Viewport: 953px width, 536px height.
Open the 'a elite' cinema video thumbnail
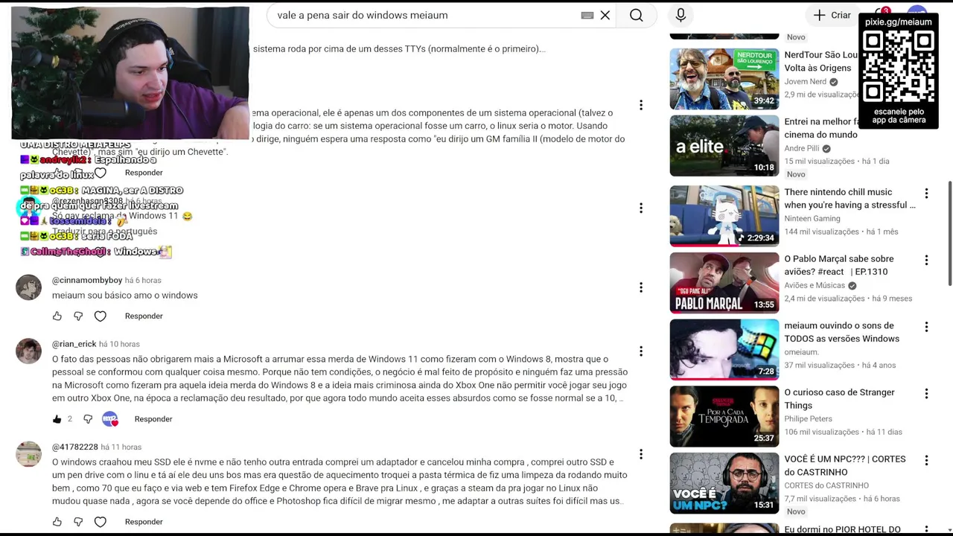pyautogui.click(x=724, y=146)
